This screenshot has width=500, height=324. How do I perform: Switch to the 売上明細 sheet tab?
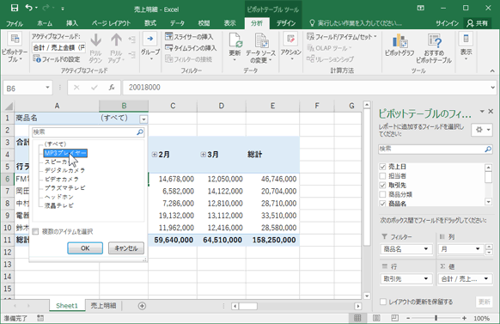(103, 305)
